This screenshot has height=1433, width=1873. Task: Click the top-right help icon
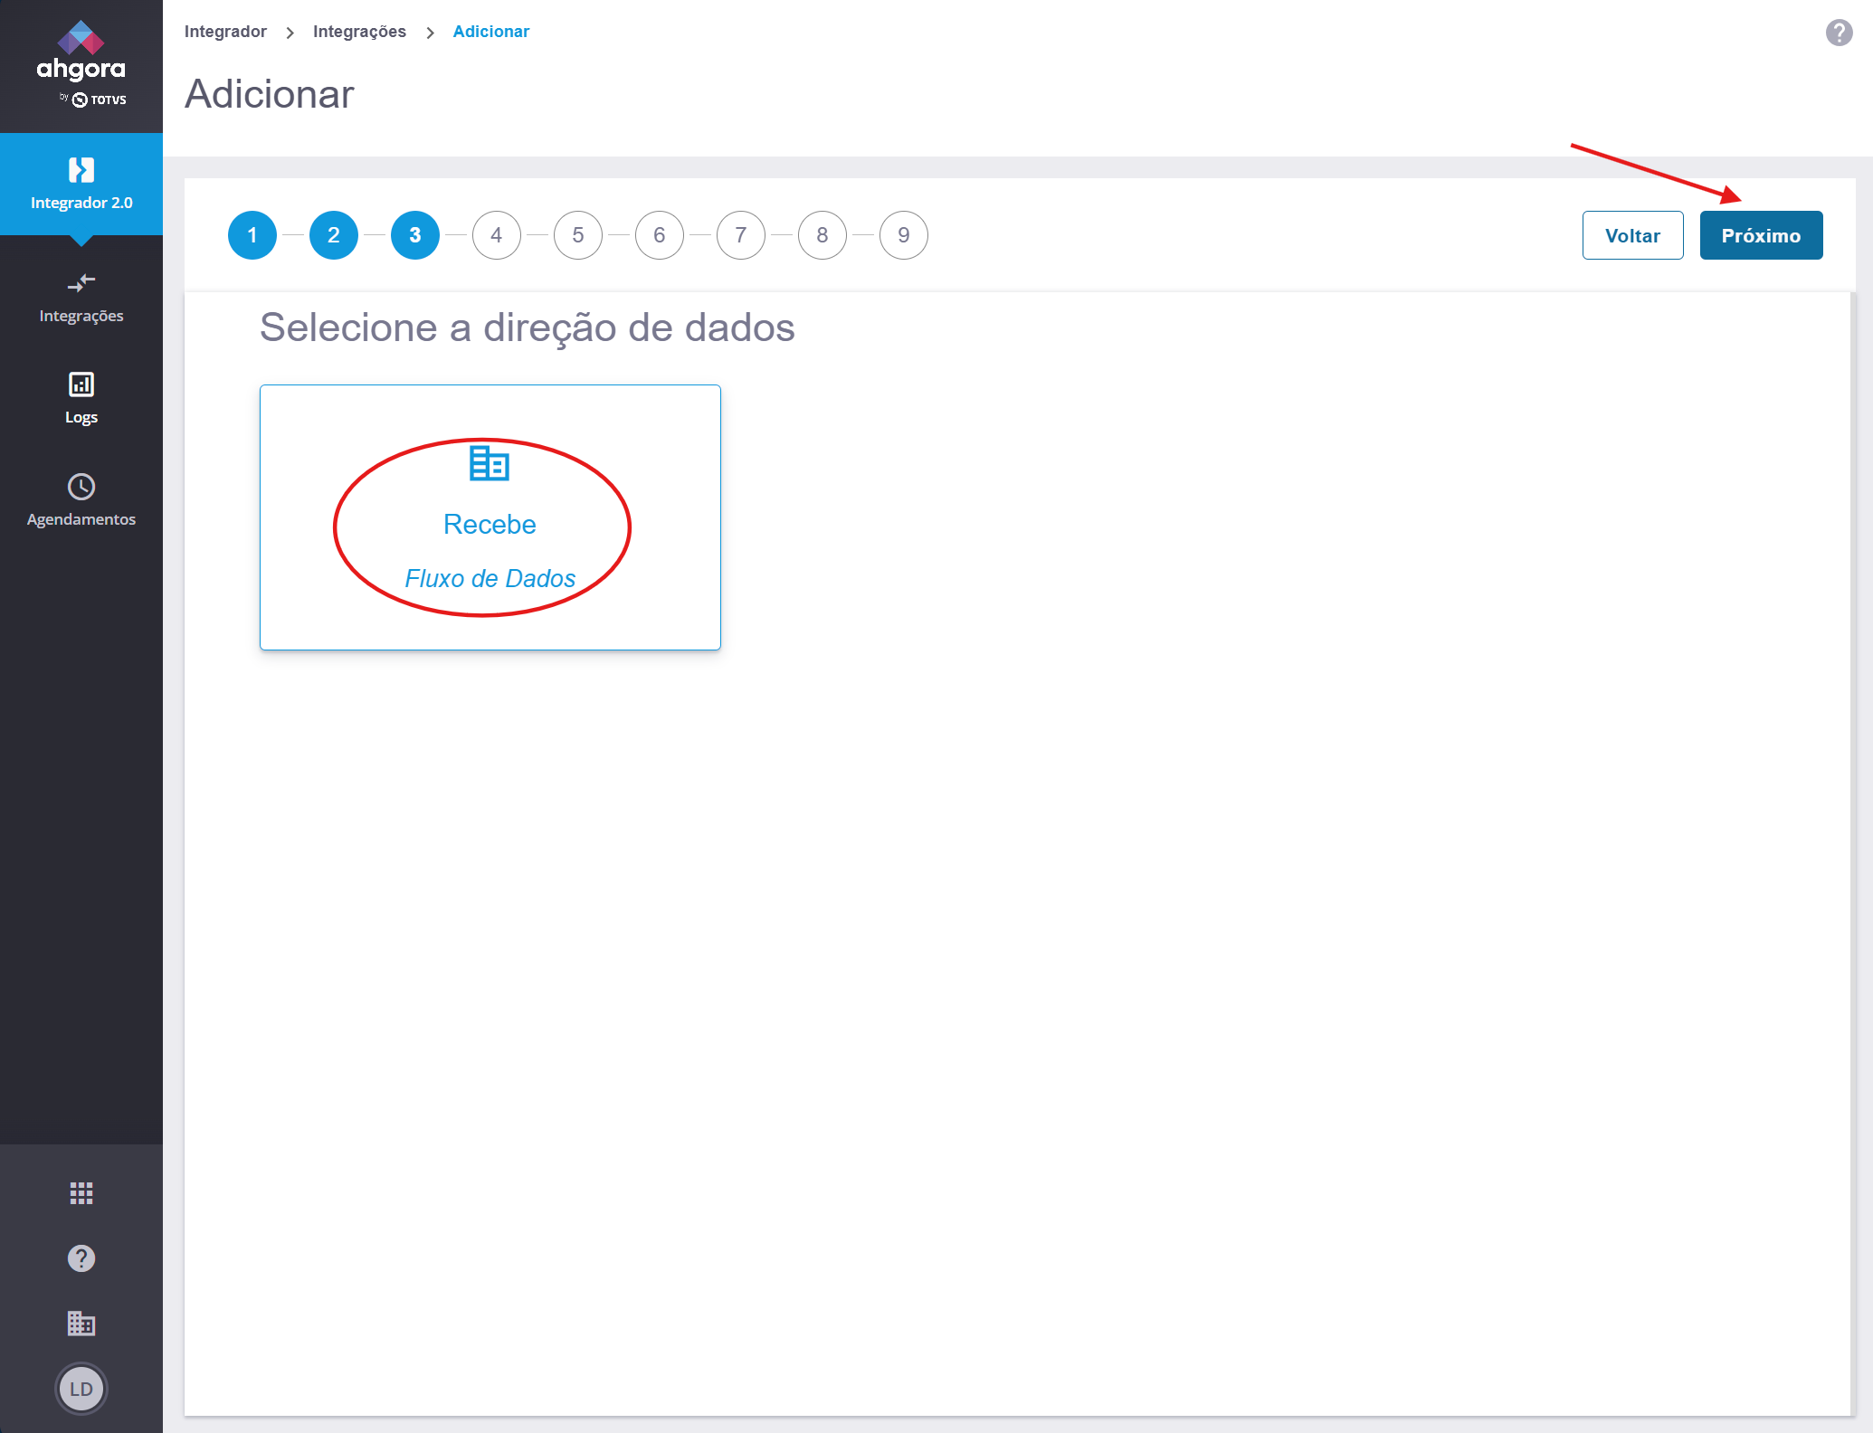point(1839,33)
